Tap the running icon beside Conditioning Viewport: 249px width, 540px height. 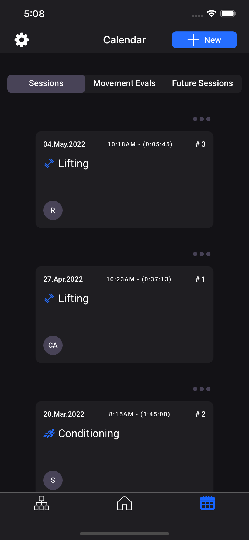coord(49,433)
